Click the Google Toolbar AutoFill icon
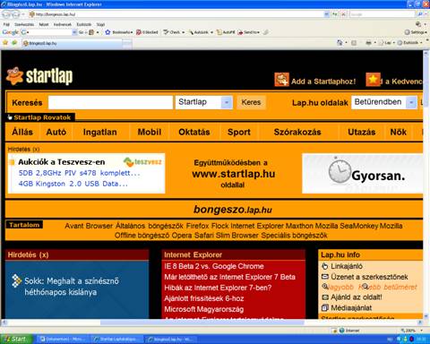 pyautogui.click(x=219, y=32)
